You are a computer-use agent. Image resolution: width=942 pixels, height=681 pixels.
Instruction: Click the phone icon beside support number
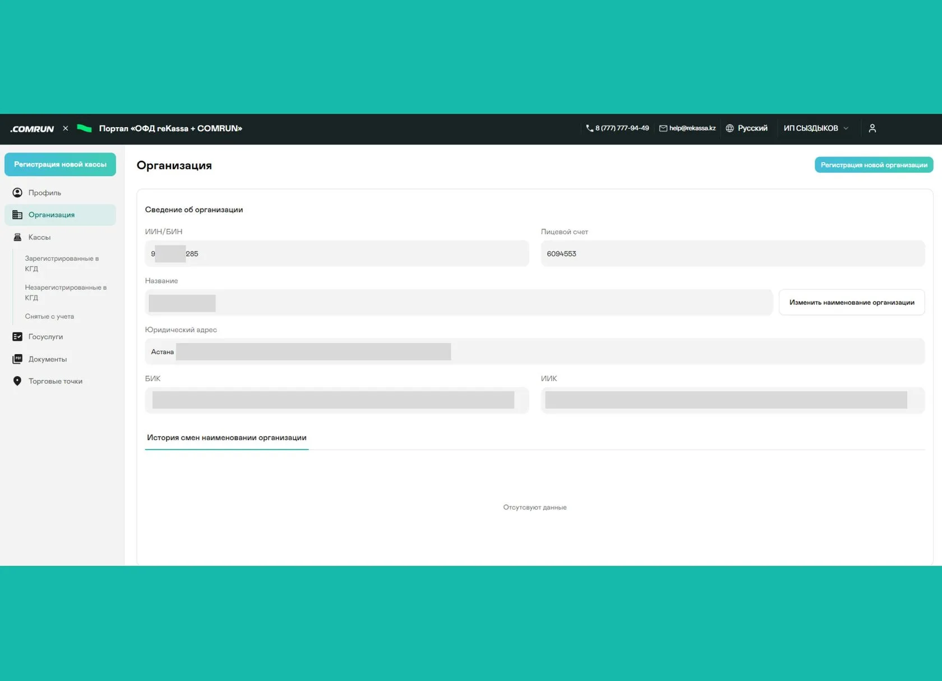589,128
